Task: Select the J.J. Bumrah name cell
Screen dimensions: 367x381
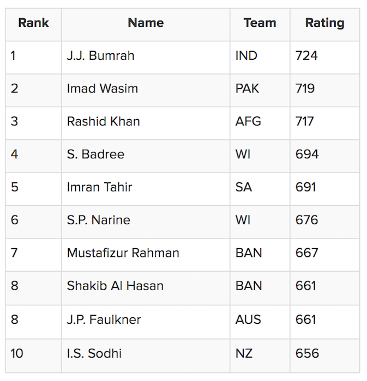Action: 100,56
